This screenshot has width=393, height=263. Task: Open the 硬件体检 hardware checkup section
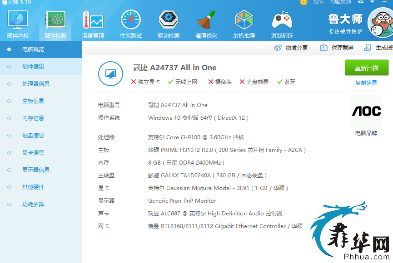18,24
